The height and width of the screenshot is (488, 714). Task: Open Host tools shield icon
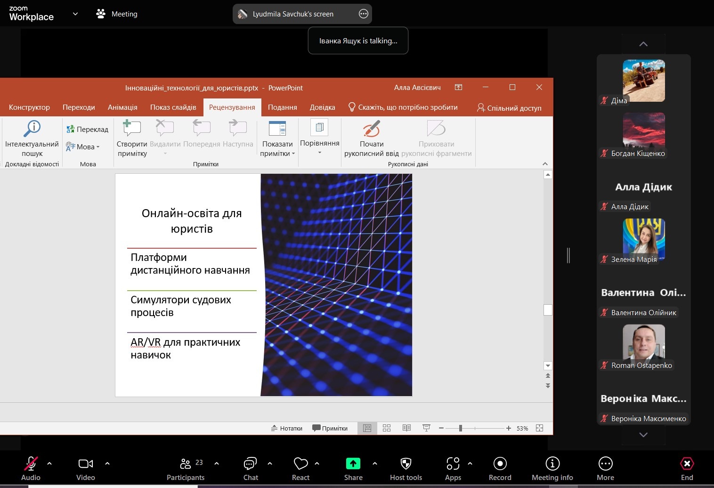coord(406,464)
